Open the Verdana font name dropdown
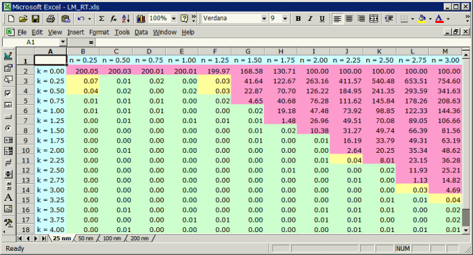 tap(264, 19)
